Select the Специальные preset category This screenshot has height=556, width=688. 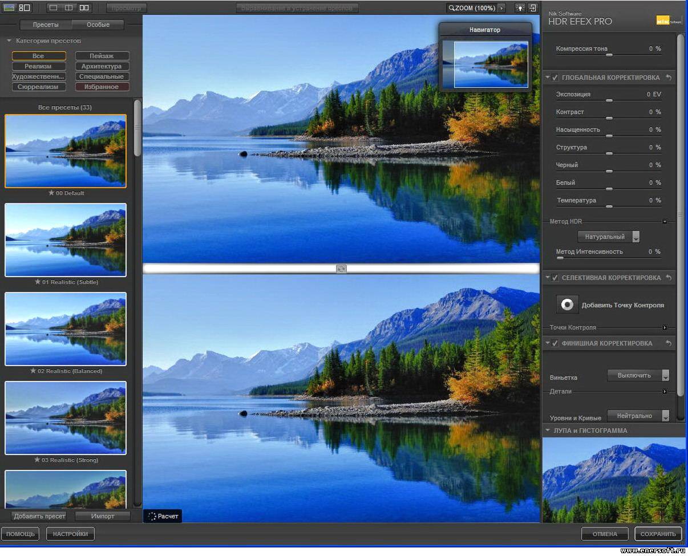tap(102, 76)
